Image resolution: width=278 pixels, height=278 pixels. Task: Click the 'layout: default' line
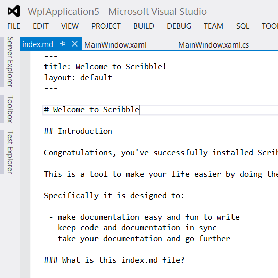click(x=78, y=78)
